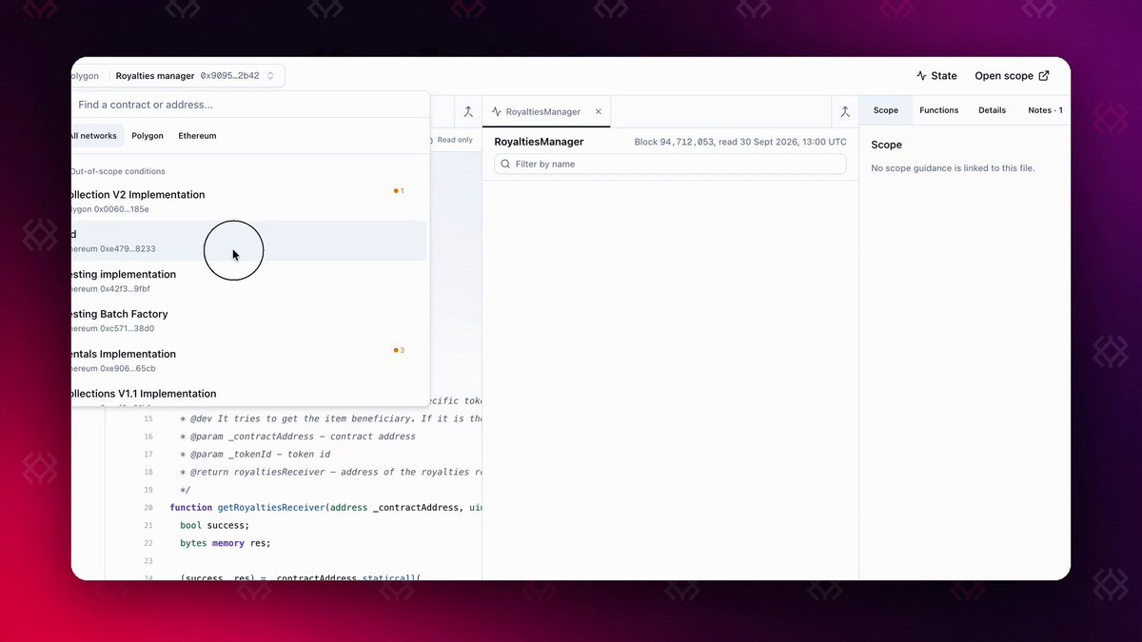The image size is (1142, 642).
Task: Click the Filter by name search box
Action: (x=670, y=165)
